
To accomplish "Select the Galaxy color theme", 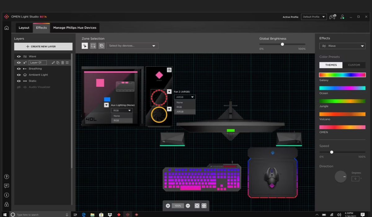I will coord(342,75).
